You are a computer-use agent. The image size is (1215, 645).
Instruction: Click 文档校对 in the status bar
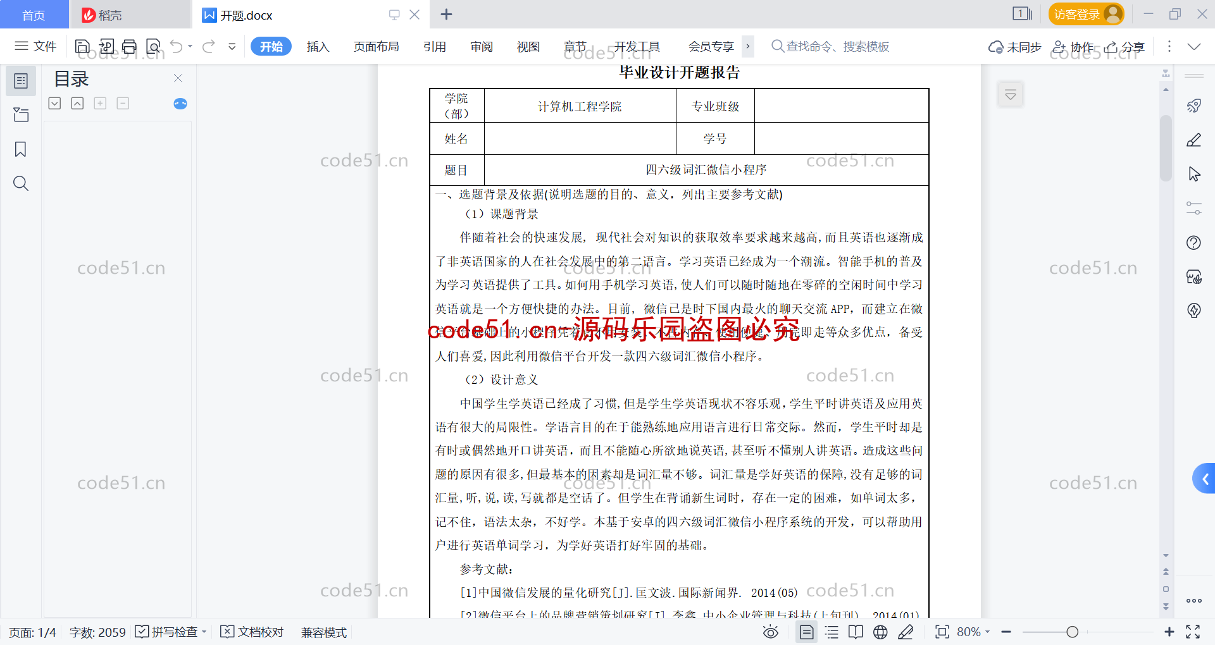click(x=252, y=632)
